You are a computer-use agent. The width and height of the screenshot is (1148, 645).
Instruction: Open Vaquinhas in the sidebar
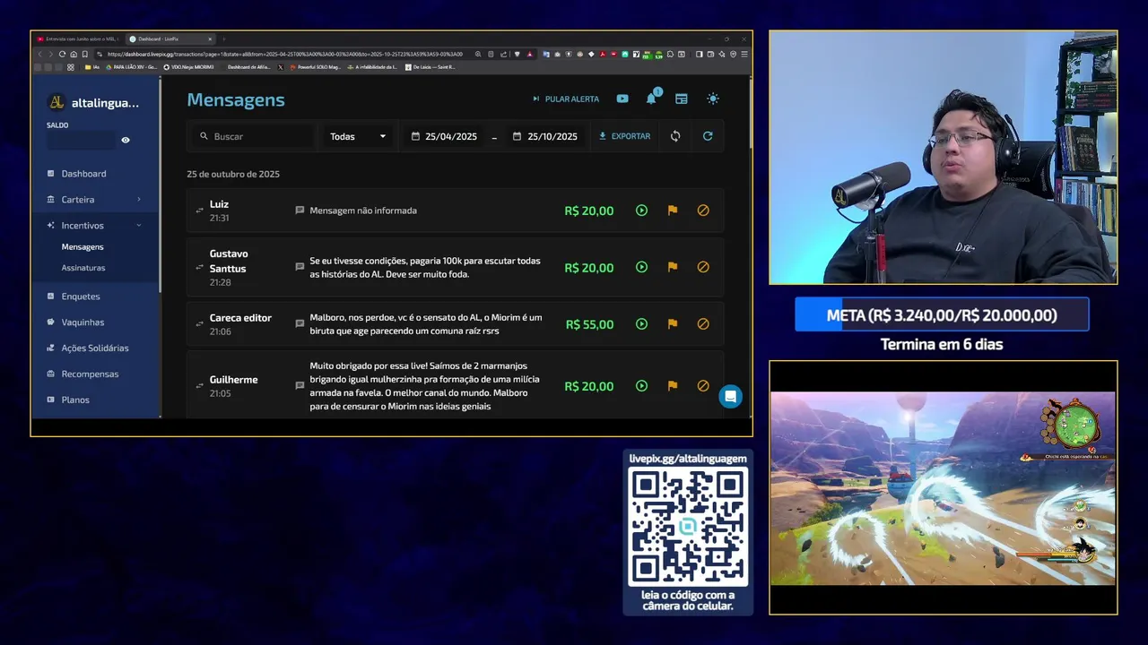click(95, 322)
